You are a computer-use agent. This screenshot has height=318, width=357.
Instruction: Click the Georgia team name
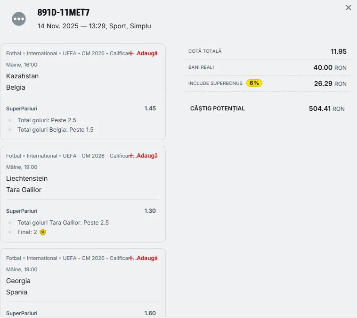[18, 281]
